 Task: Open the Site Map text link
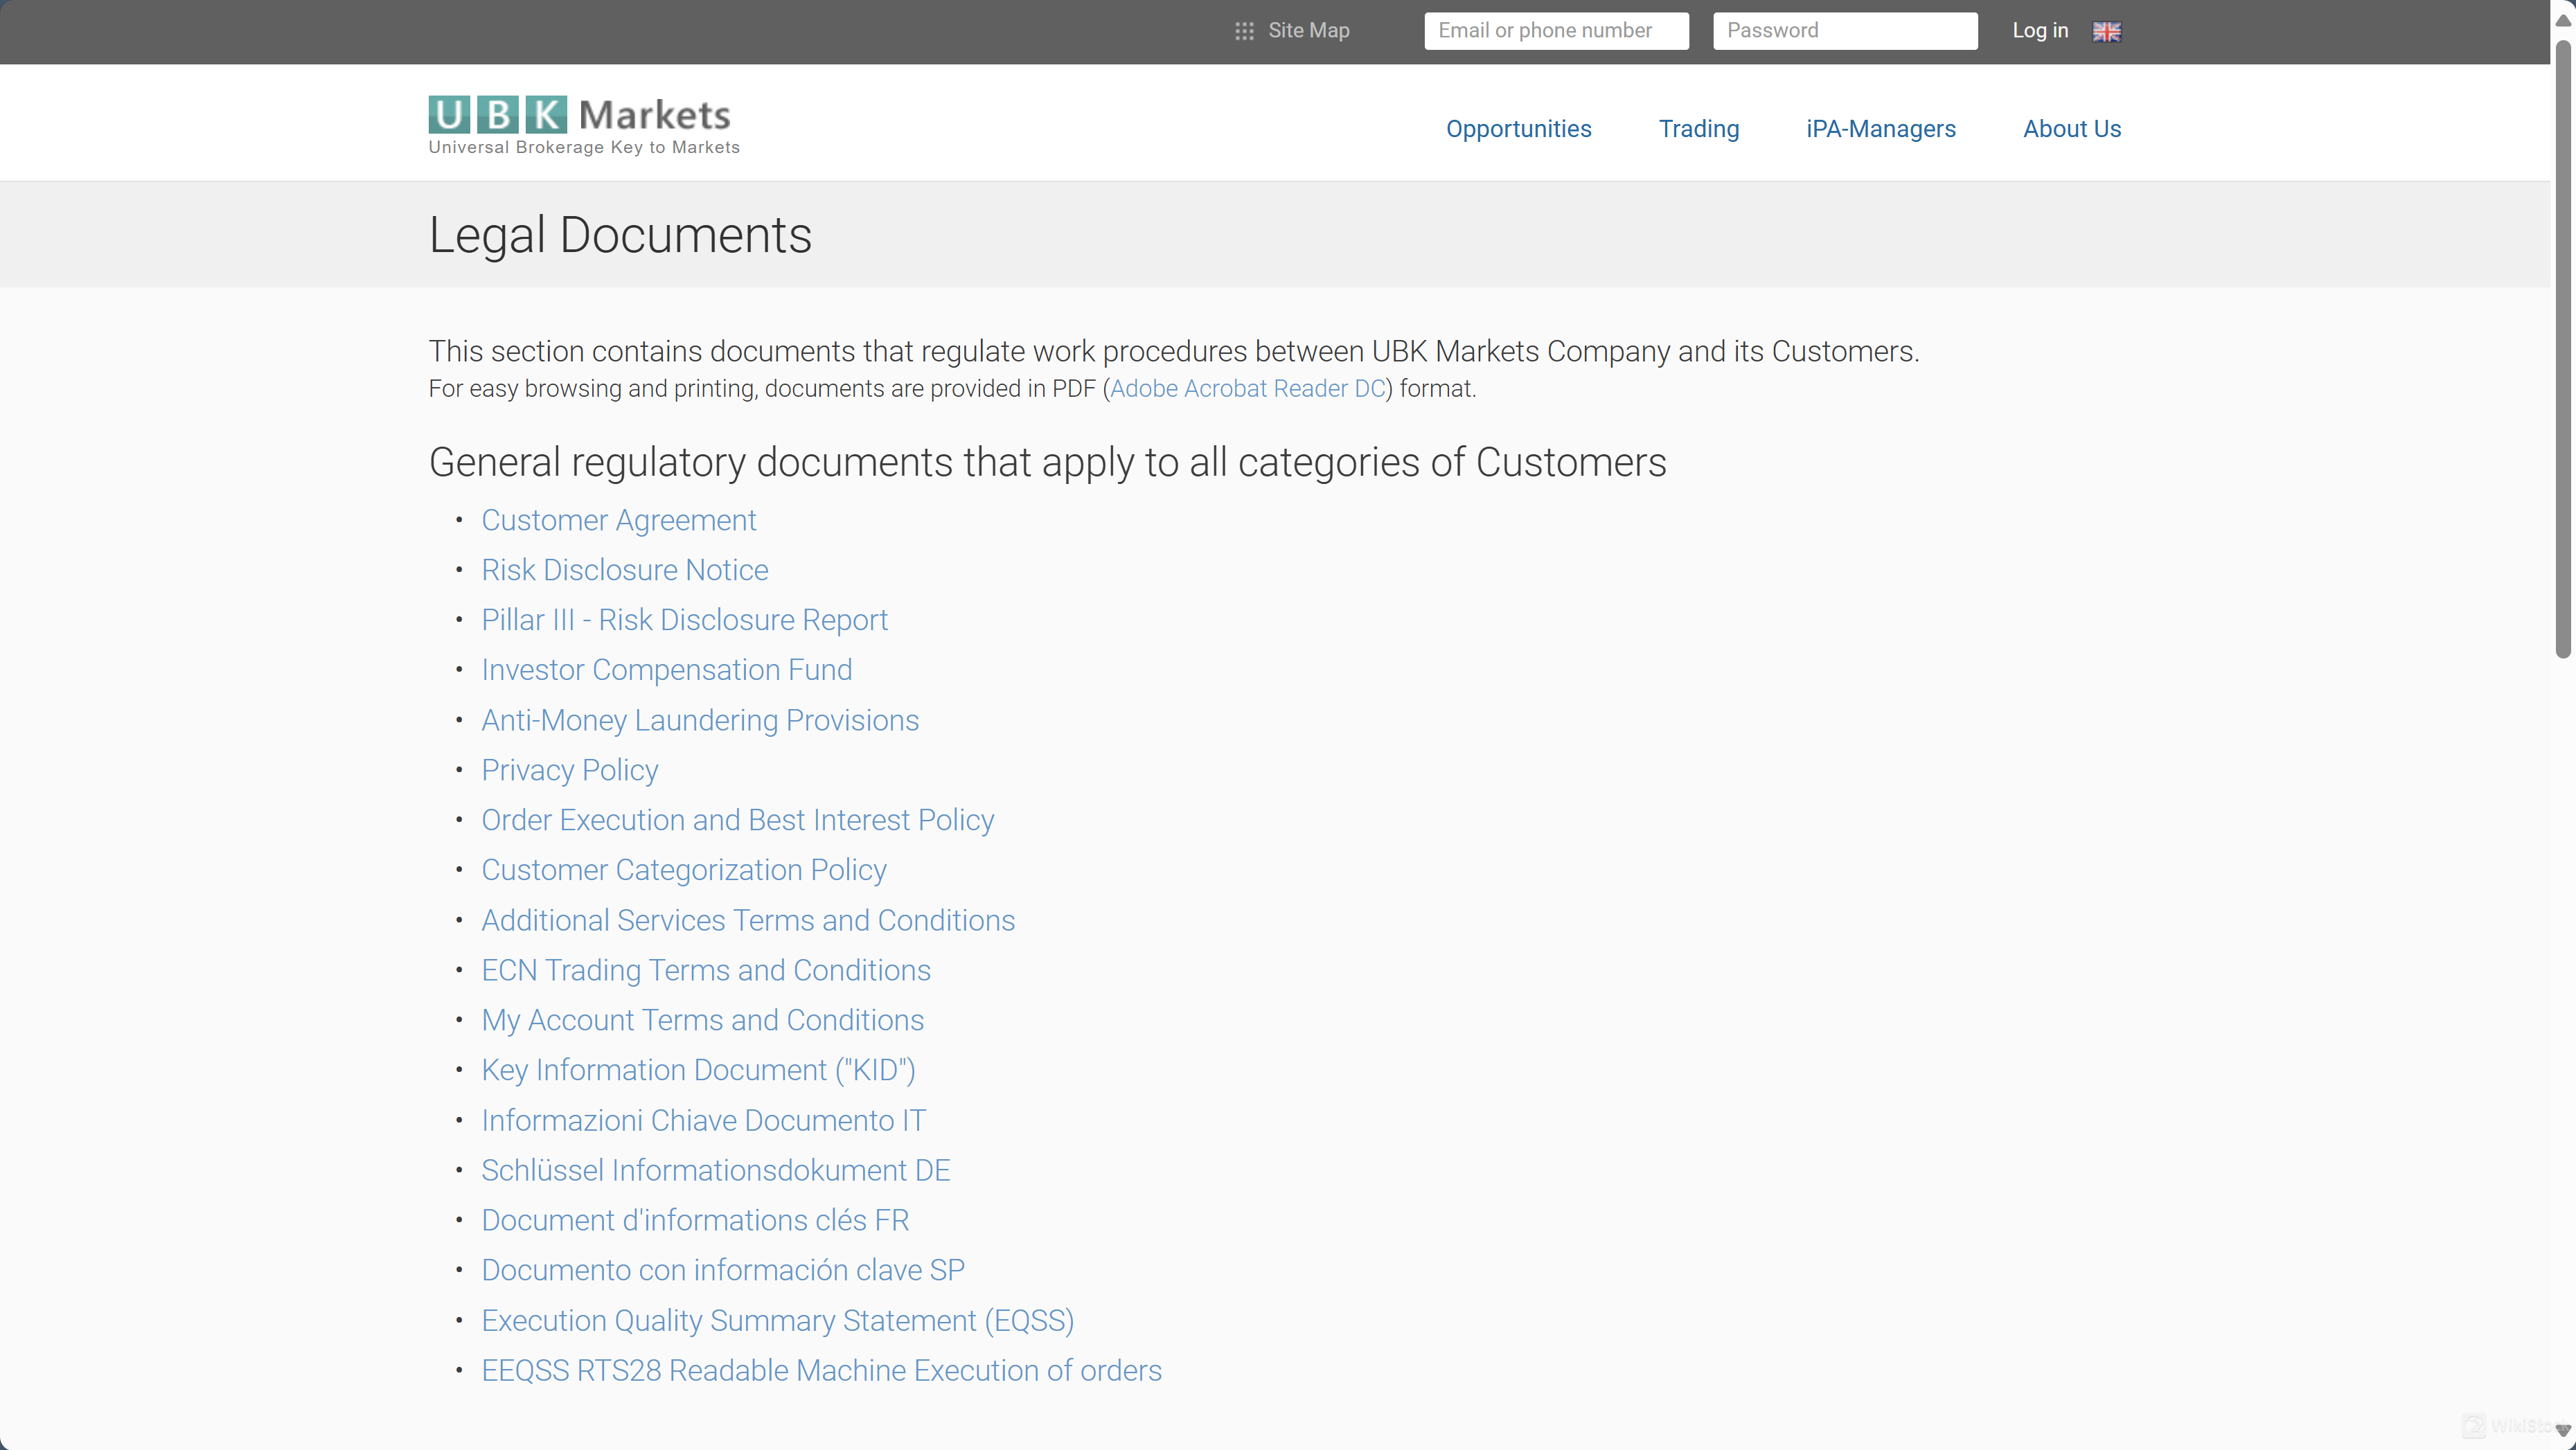coord(1308,31)
